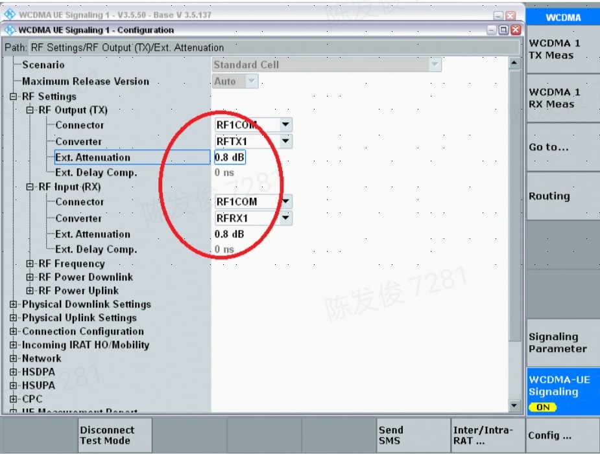Click the vertical scrollbar thumb
Screen dimensions: 600x454
point(514,205)
